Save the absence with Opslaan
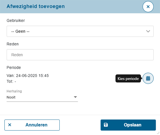 [x=128, y=125]
